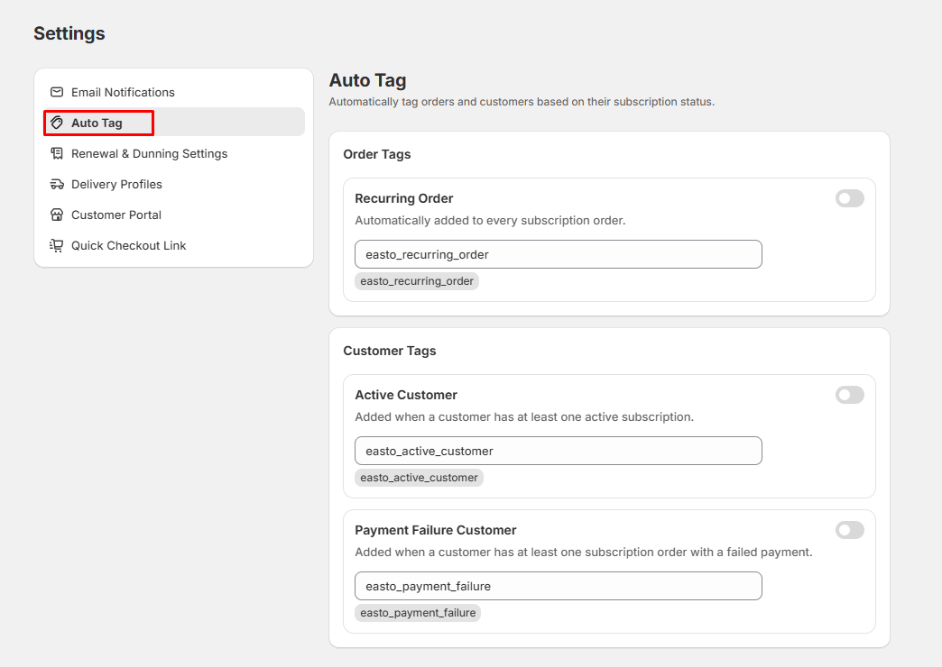Go to Renewal & Dunning Settings

[149, 153]
